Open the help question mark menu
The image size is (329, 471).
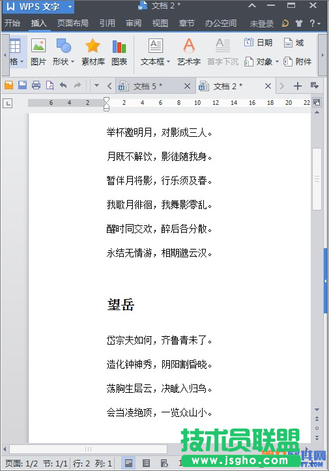(x=315, y=23)
